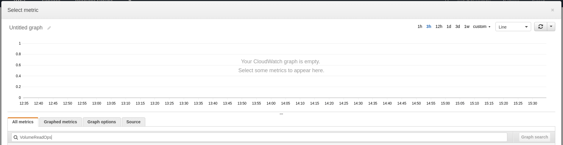563x145 pixels.
Task: Open the Graphed metrics tab
Action: [x=60, y=122]
